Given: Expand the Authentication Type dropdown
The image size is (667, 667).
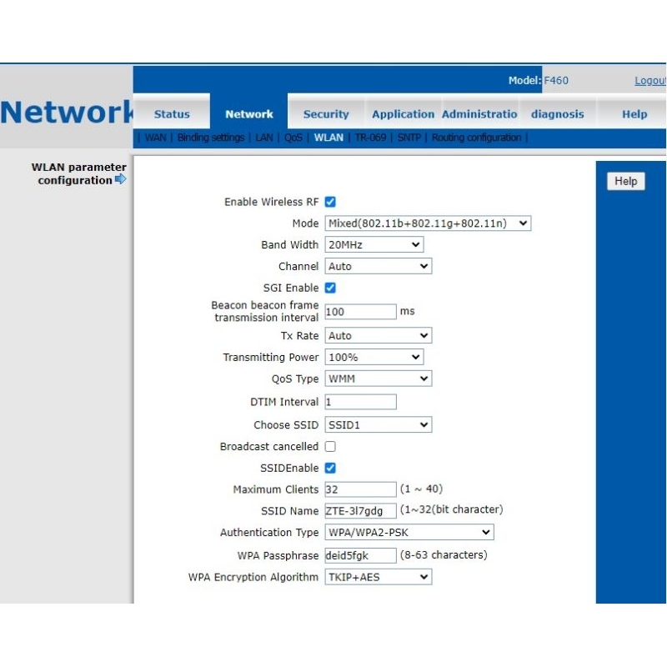Looking at the screenshot, I should tap(409, 533).
